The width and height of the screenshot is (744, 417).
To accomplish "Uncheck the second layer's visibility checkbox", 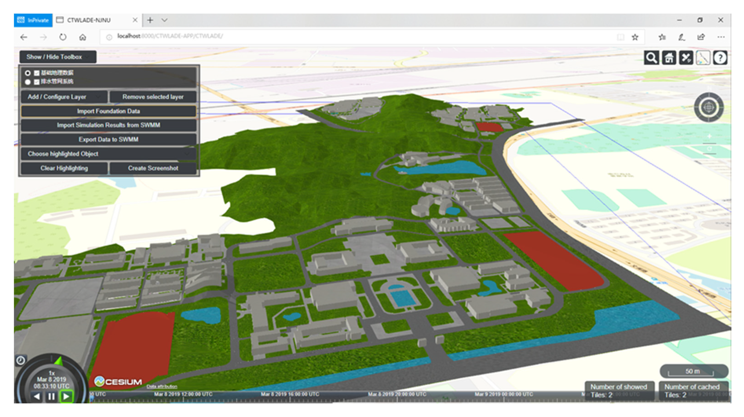I will tap(37, 82).
